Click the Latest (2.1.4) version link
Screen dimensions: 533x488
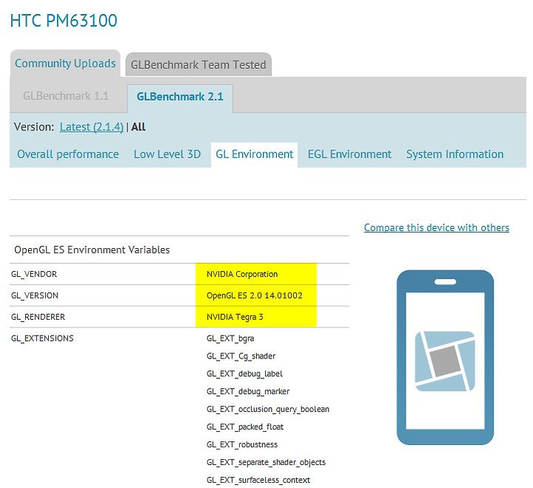[x=92, y=127]
